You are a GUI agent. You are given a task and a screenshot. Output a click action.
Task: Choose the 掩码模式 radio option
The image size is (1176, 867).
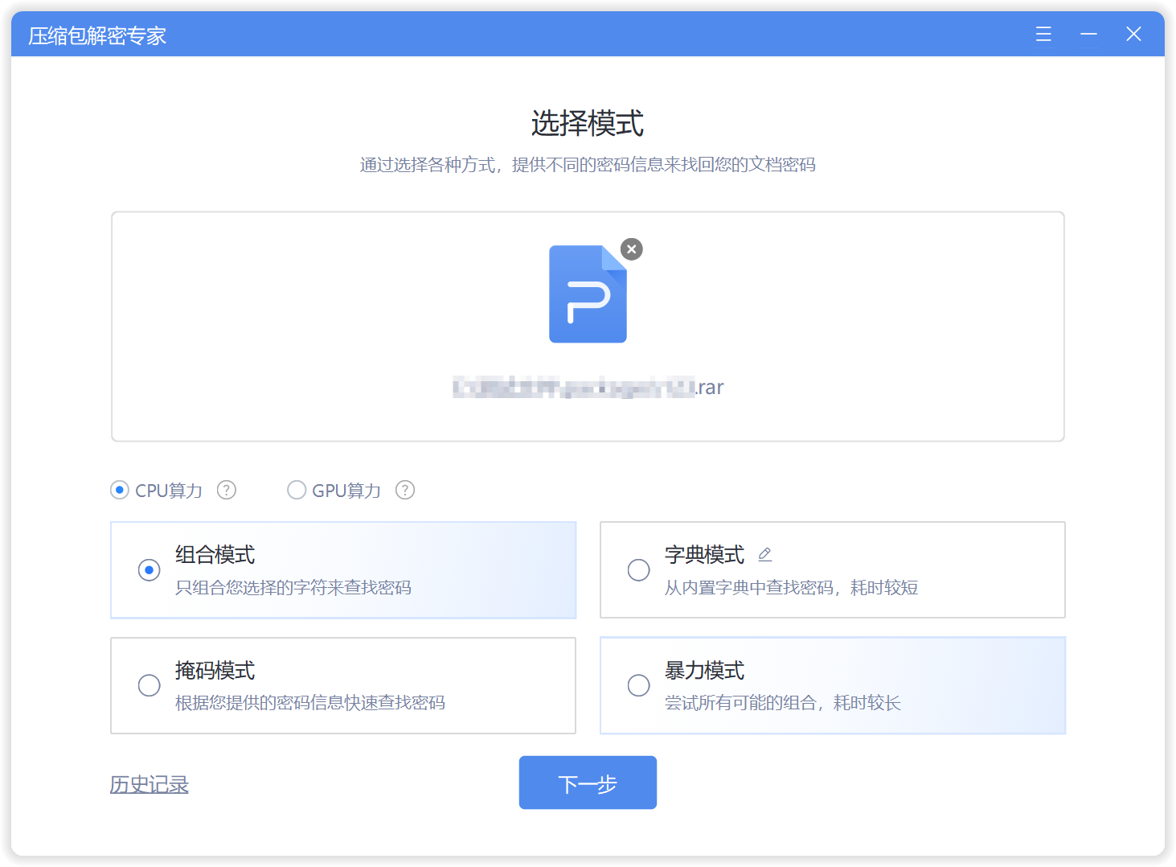150,685
